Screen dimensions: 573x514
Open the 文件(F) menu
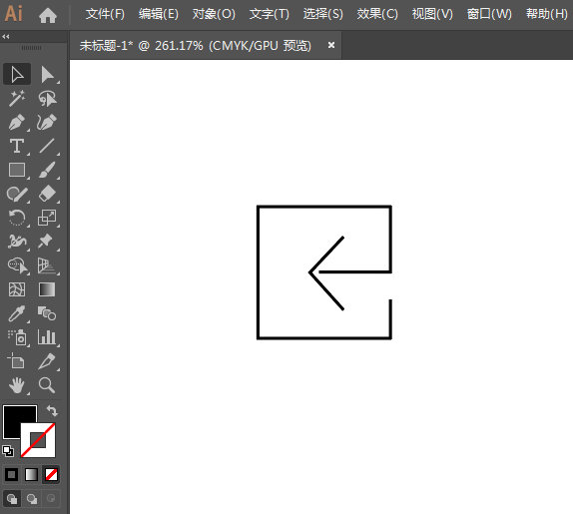pos(105,14)
